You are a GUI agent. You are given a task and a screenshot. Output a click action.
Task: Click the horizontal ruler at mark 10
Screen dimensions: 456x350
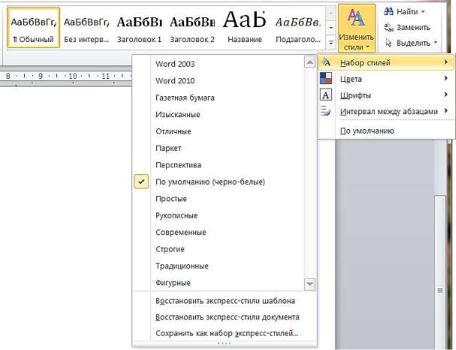(x=72, y=76)
